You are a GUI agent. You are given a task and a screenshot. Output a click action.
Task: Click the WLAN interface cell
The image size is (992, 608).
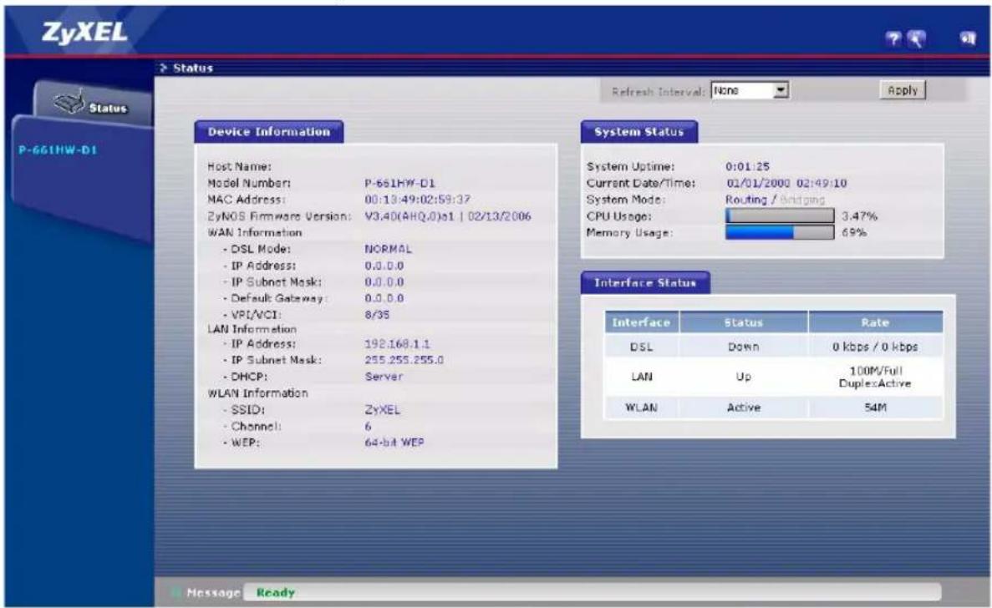(642, 408)
